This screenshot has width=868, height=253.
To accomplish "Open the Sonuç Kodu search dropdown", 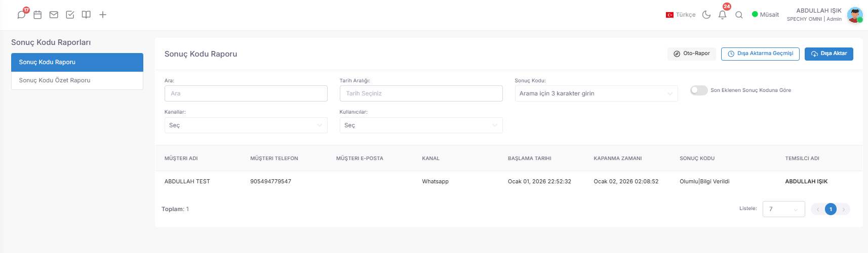I will (x=597, y=93).
